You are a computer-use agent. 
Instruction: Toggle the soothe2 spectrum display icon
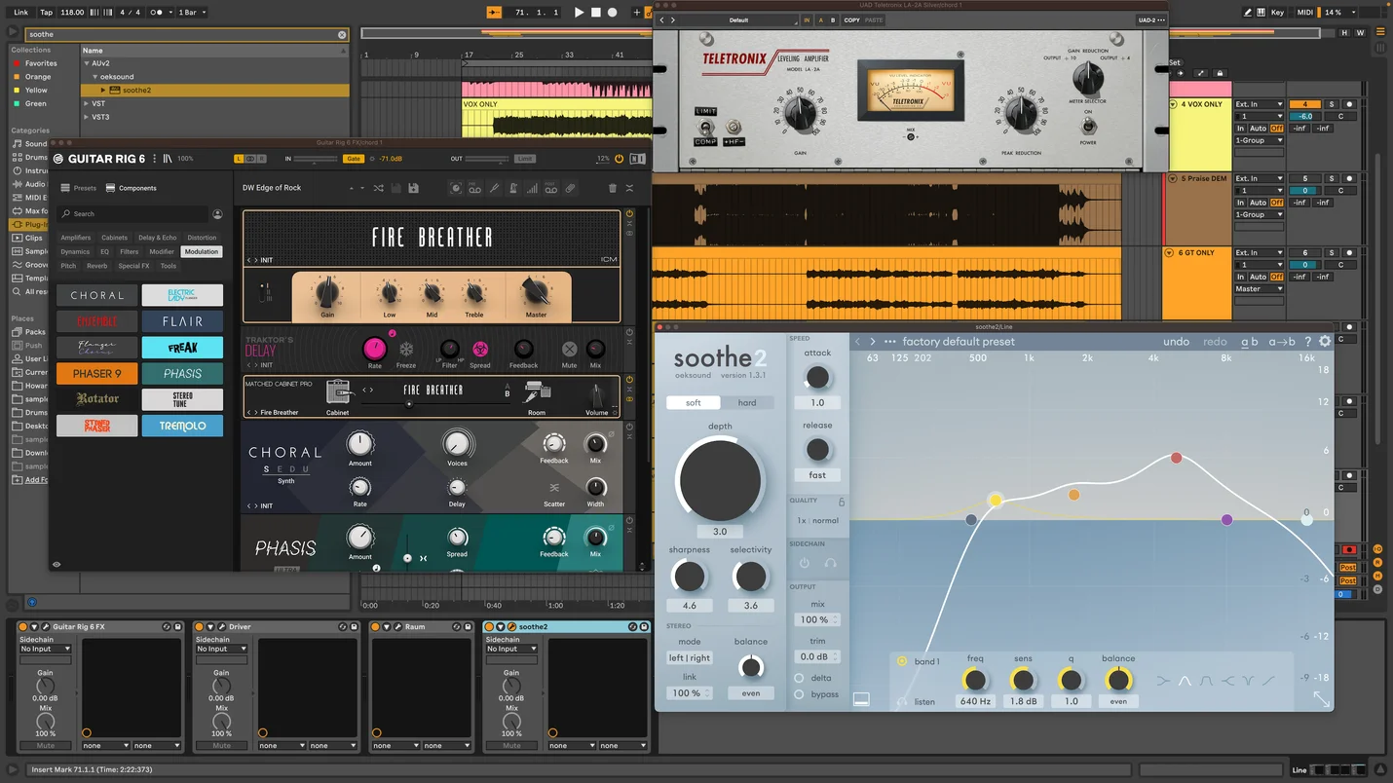tap(861, 698)
